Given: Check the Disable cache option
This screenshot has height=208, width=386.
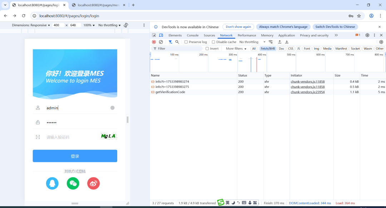Looking at the screenshot, I should [214, 42].
